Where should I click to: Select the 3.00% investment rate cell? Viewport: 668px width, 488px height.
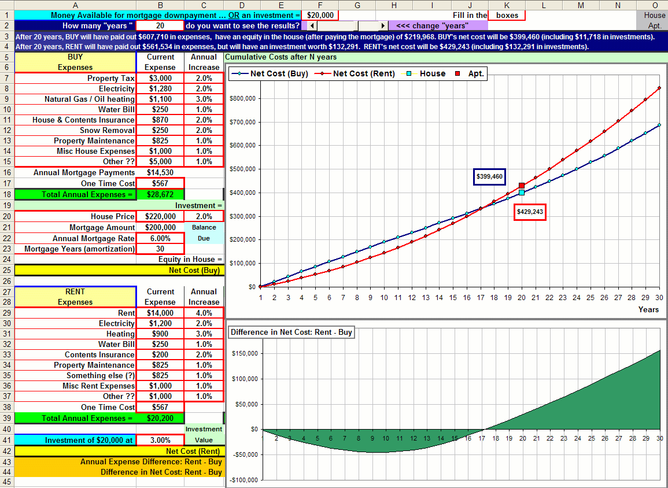pyautogui.click(x=160, y=441)
